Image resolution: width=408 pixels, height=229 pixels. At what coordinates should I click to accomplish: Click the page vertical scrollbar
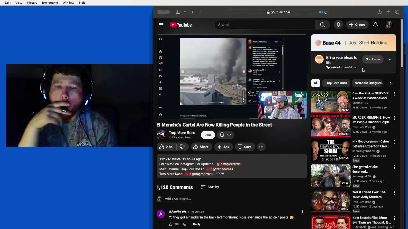[402, 43]
